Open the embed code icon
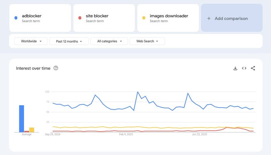 click(244, 68)
